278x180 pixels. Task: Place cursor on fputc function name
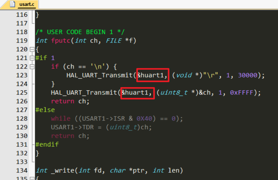click(61, 41)
